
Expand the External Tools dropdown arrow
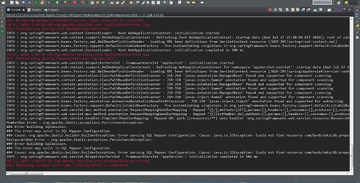point(70,2)
